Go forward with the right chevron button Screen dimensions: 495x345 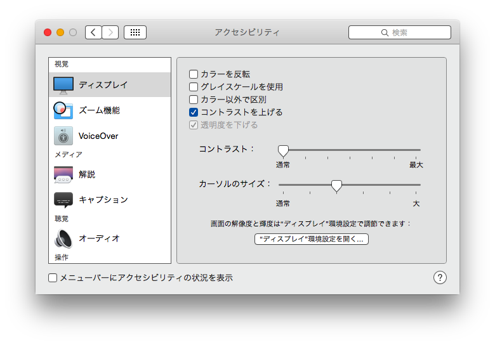(x=110, y=32)
